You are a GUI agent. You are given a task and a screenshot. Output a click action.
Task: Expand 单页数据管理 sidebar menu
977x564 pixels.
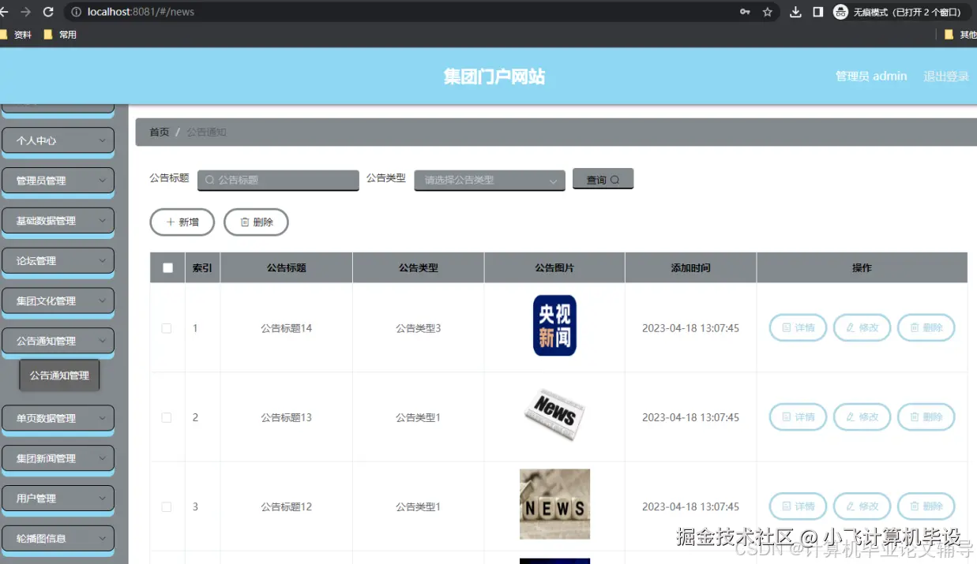pos(58,419)
